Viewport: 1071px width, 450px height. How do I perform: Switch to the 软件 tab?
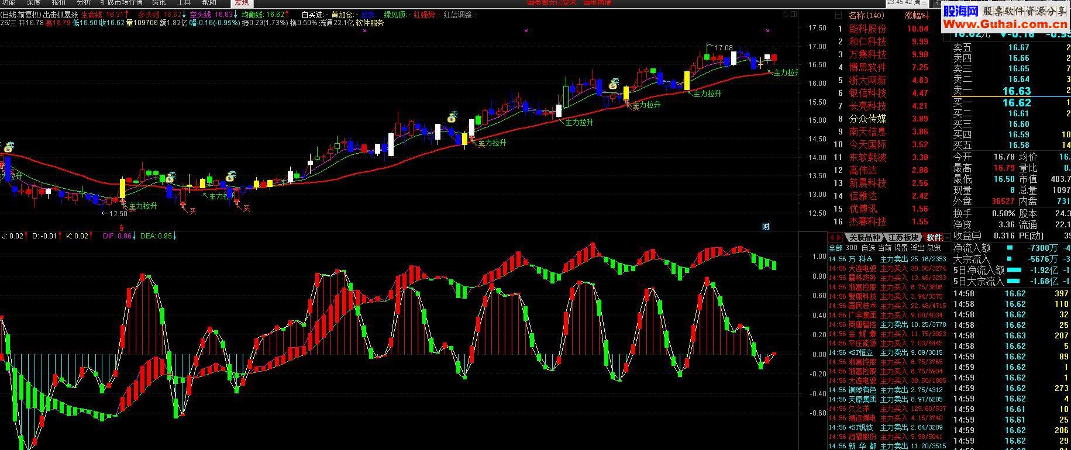click(934, 237)
